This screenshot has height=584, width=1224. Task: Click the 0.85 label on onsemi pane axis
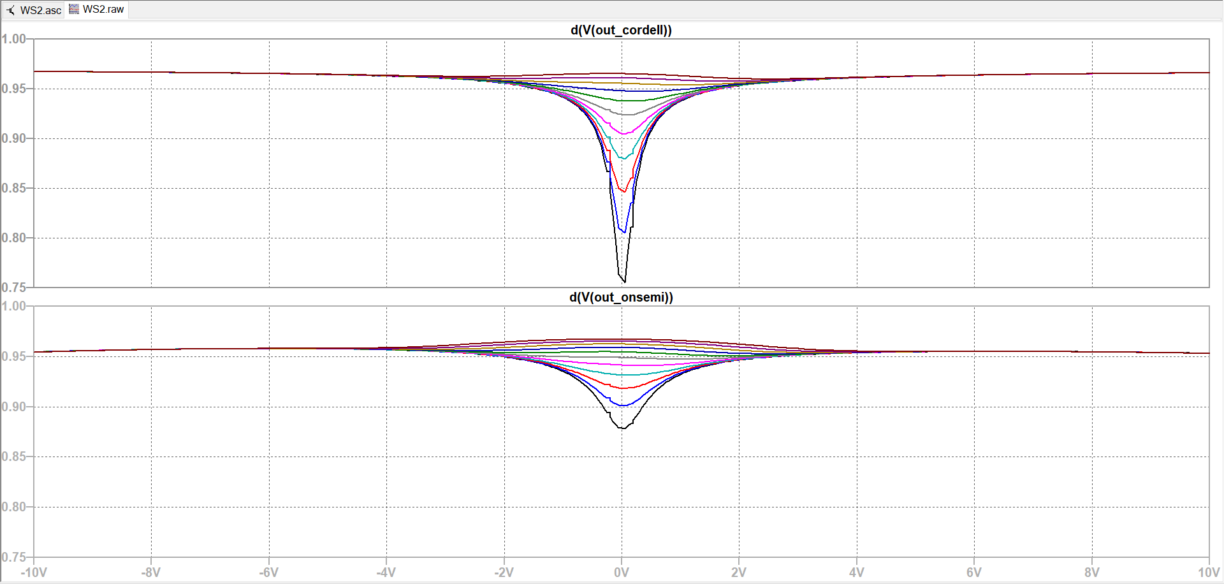click(x=14, y=456)
